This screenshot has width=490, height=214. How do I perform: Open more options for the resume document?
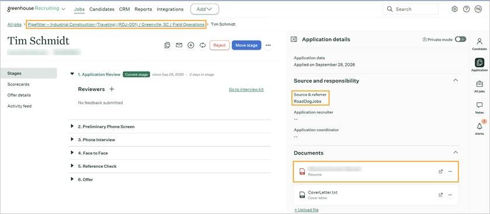point(450,171)
